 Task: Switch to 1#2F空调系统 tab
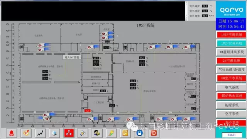[x=232, y=43]
